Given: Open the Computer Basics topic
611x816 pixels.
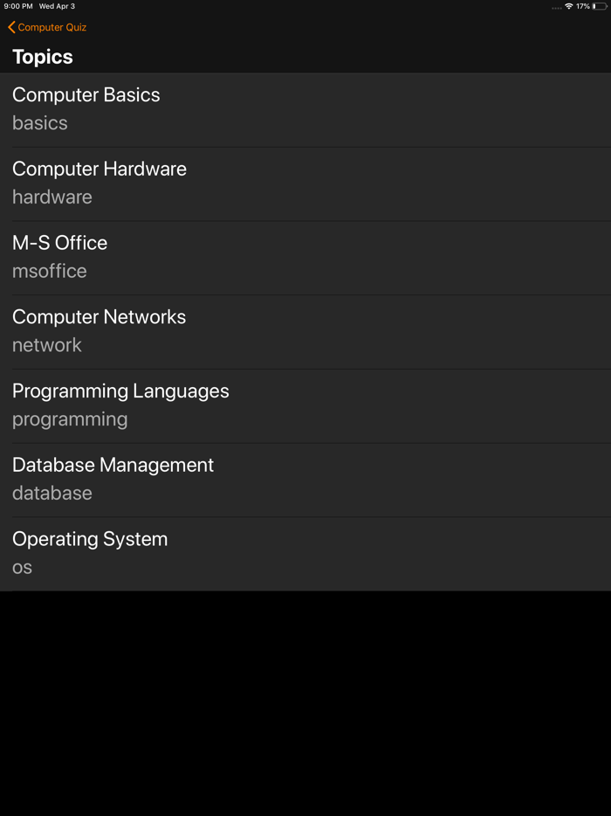Looking at the screenshot, I should click(86, 95).
